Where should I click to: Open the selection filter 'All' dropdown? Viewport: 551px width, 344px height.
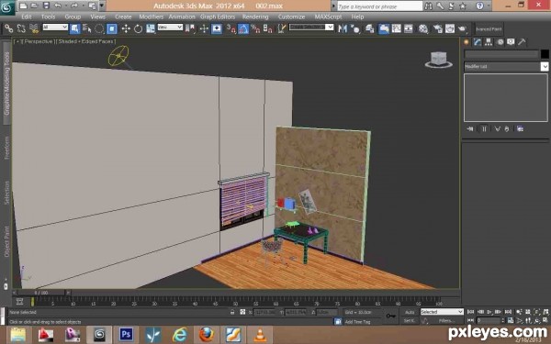coord(55,27)
